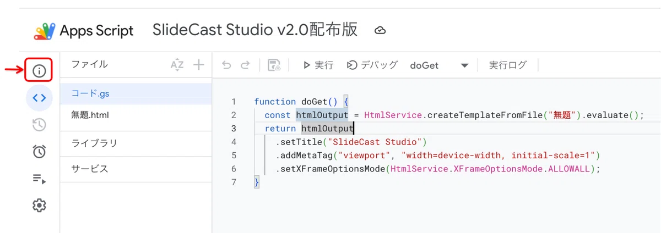Click the ファイル panel heading
The width and height of the screenshot is (661, 233).
pyautogui.click(x=90, y=64)
